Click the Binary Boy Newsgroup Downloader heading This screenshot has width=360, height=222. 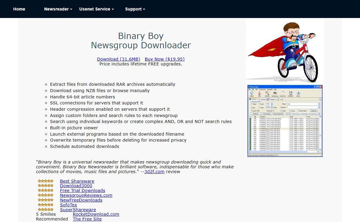tap(141, 40)
